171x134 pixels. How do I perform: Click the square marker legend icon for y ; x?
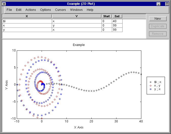click(x=150, y=89)
